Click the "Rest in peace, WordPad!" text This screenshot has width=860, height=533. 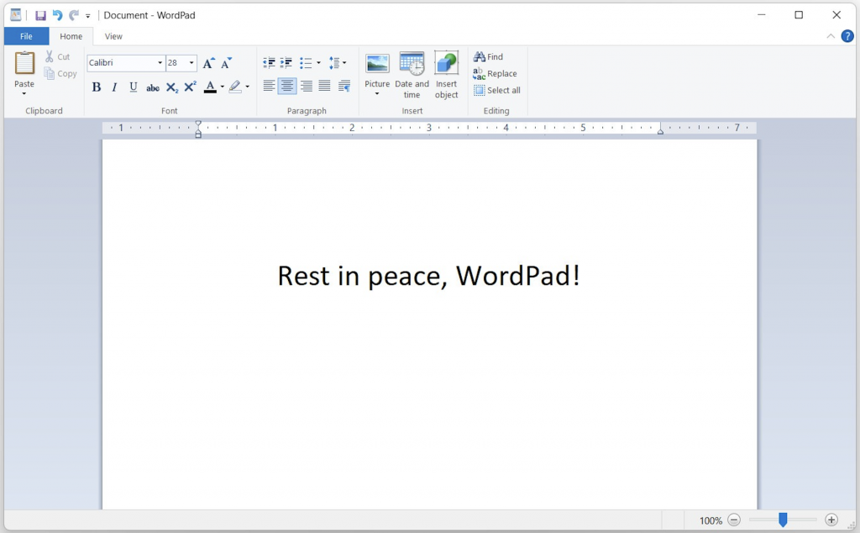point(428,276)
